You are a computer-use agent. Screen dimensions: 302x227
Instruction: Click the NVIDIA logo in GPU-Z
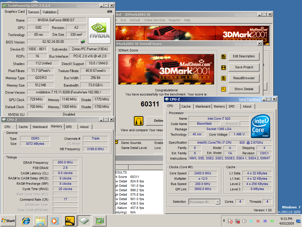tap(99, 31)
